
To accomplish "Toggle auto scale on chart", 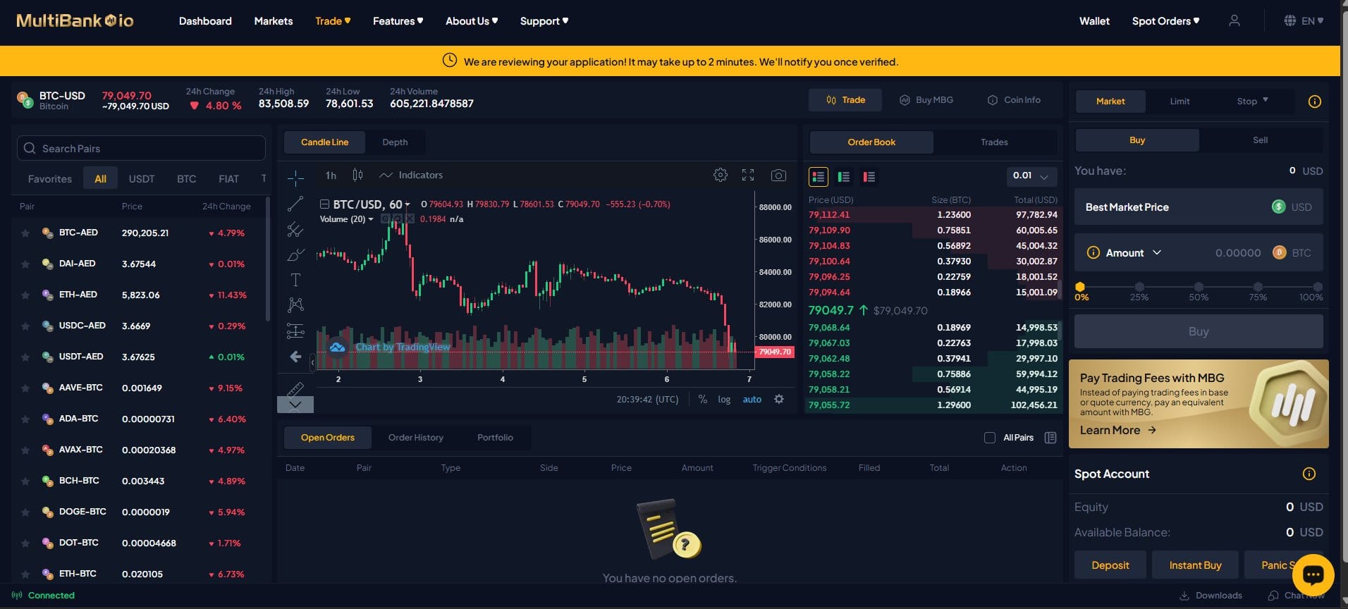I will coord(752,399).
